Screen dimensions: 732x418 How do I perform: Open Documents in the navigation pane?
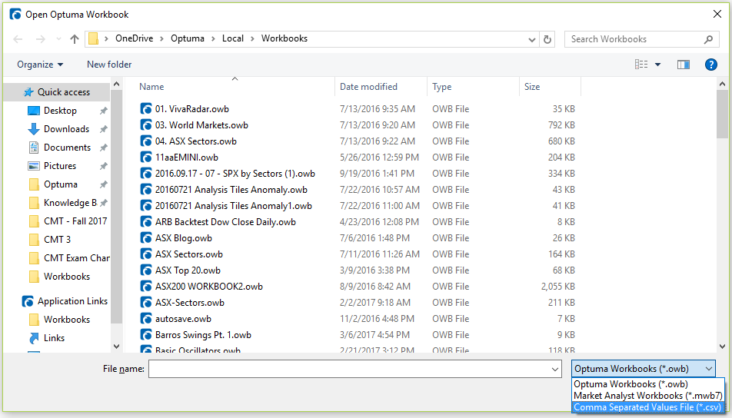67,148
